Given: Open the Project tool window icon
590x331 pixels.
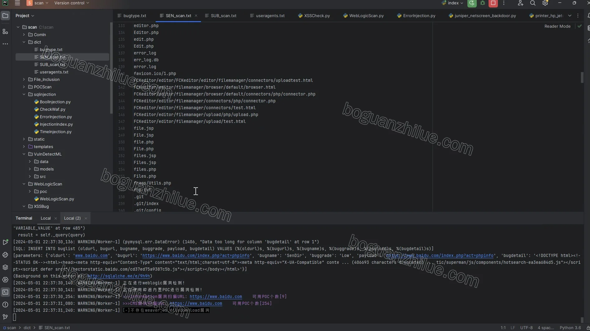Looking at the screenshot, I should click(5, 16).
